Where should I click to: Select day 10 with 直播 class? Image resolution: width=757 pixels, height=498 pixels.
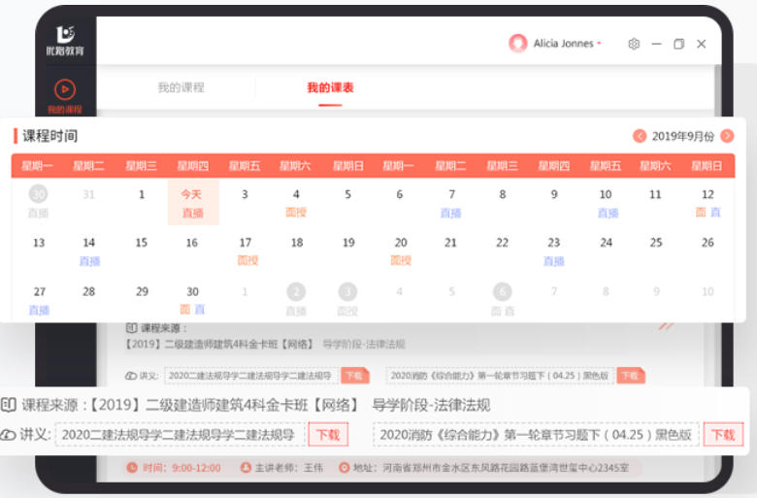(x=607, y=203)
